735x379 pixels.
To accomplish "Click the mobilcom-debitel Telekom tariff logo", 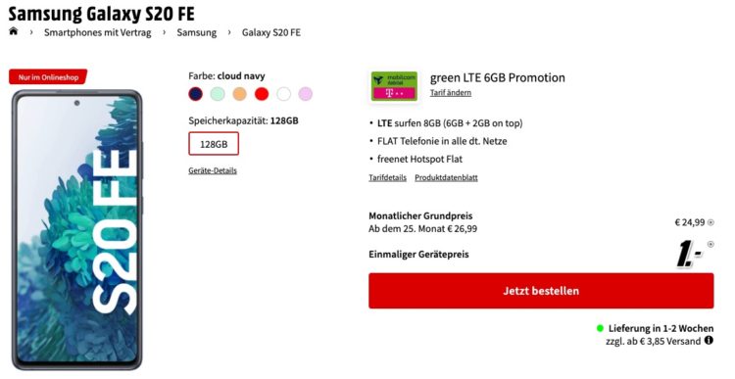I will (x=394, y=86).
